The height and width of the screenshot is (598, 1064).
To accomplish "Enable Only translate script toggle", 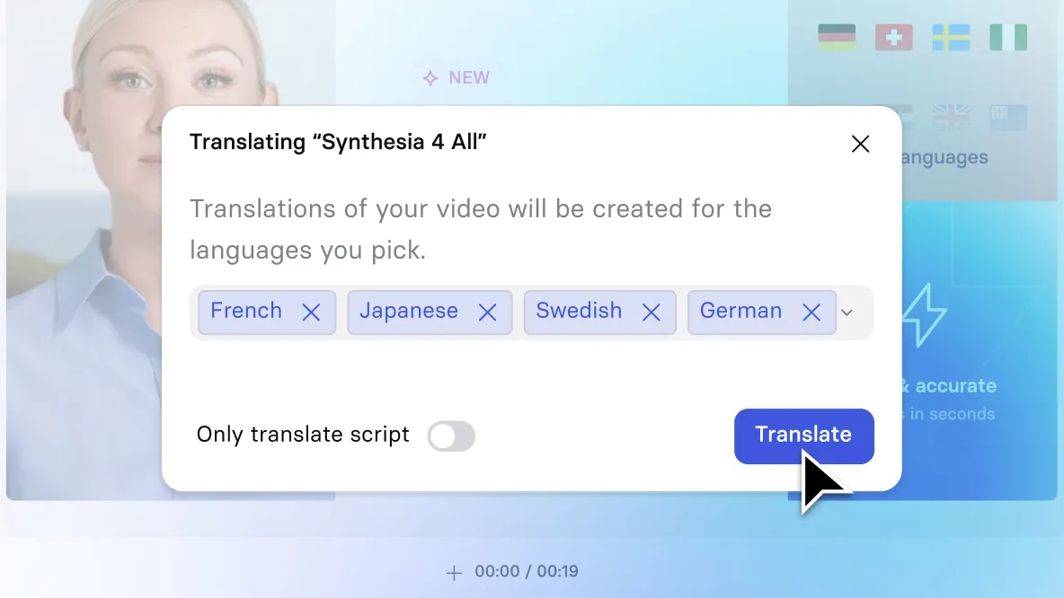I will point(451,436).
